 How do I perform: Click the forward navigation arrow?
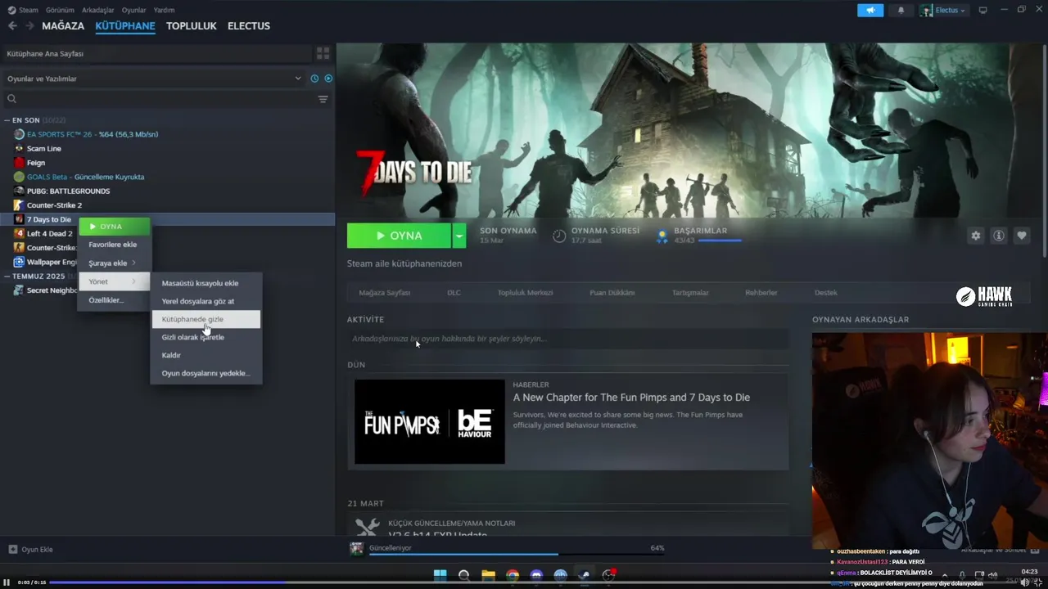[29, 26]
